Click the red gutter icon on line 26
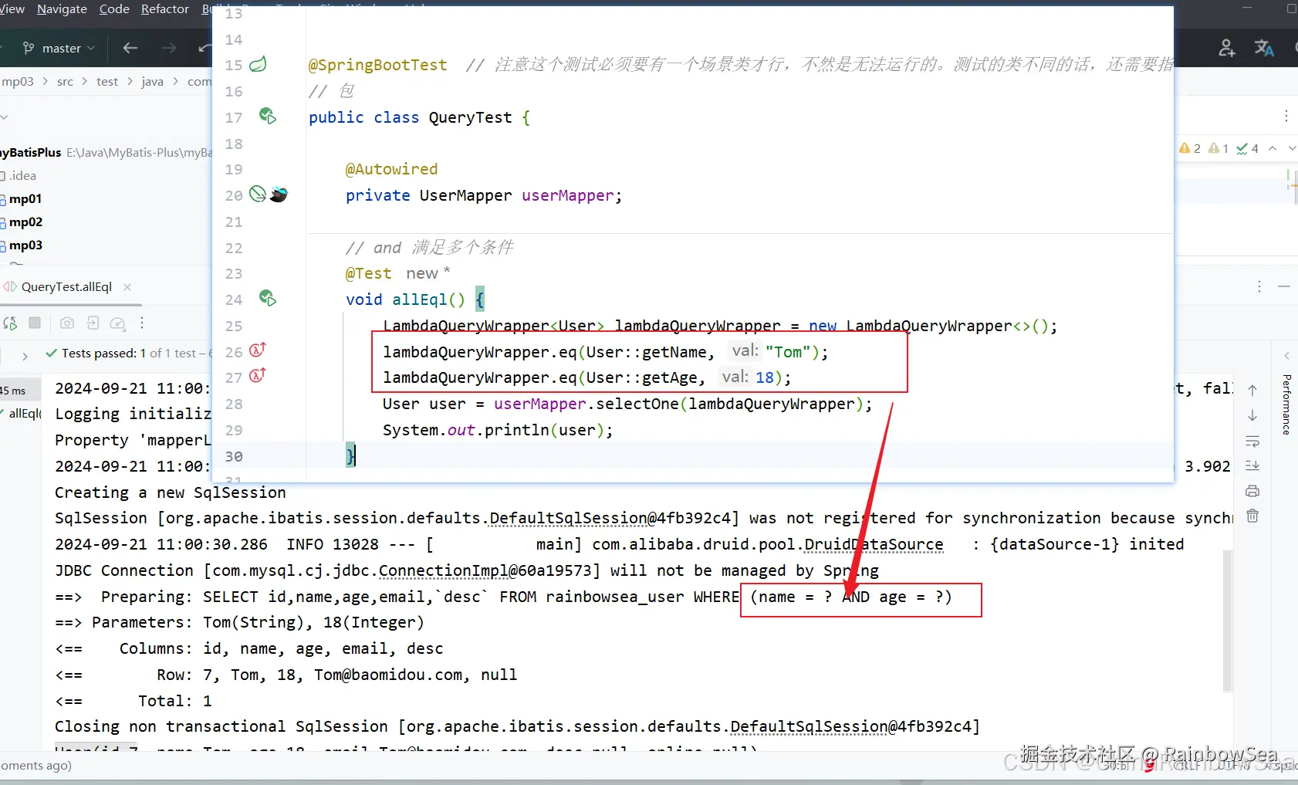This screenshot has width=1298, height=785. (x=257, y=350)
